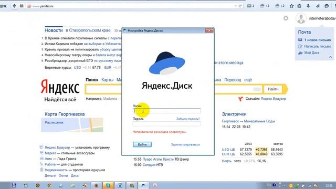336x189 pixels.
Task: Open Мой Диск link in Почта panel
Action: pyautogui.click(x=312, y=52)
